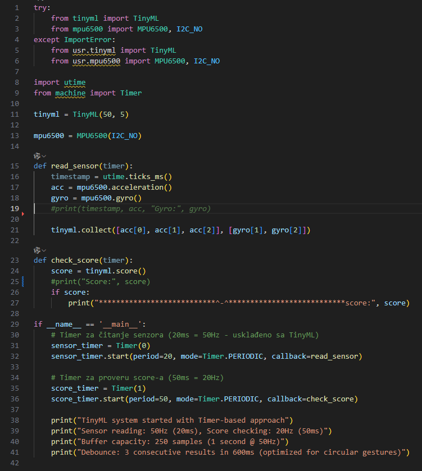
Task: Click the AI codelens icon above read_sensor
Action: [x=37, y=156]
